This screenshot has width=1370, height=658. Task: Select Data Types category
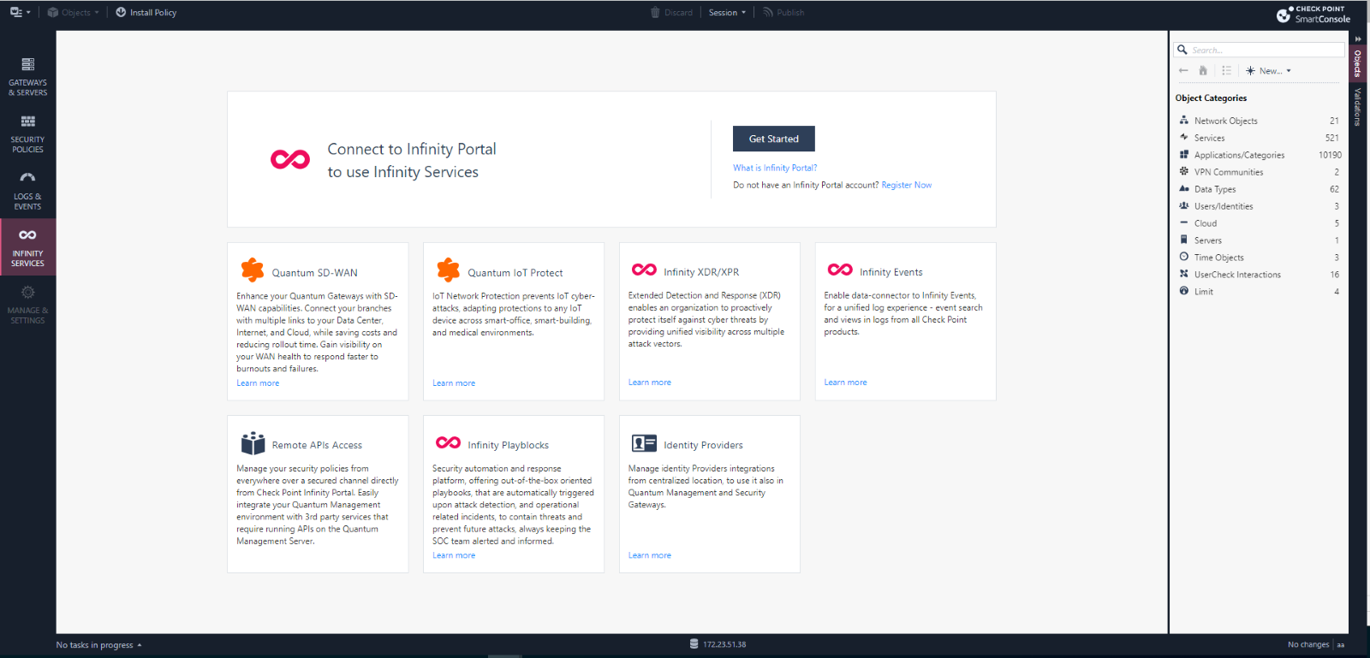1259,189
